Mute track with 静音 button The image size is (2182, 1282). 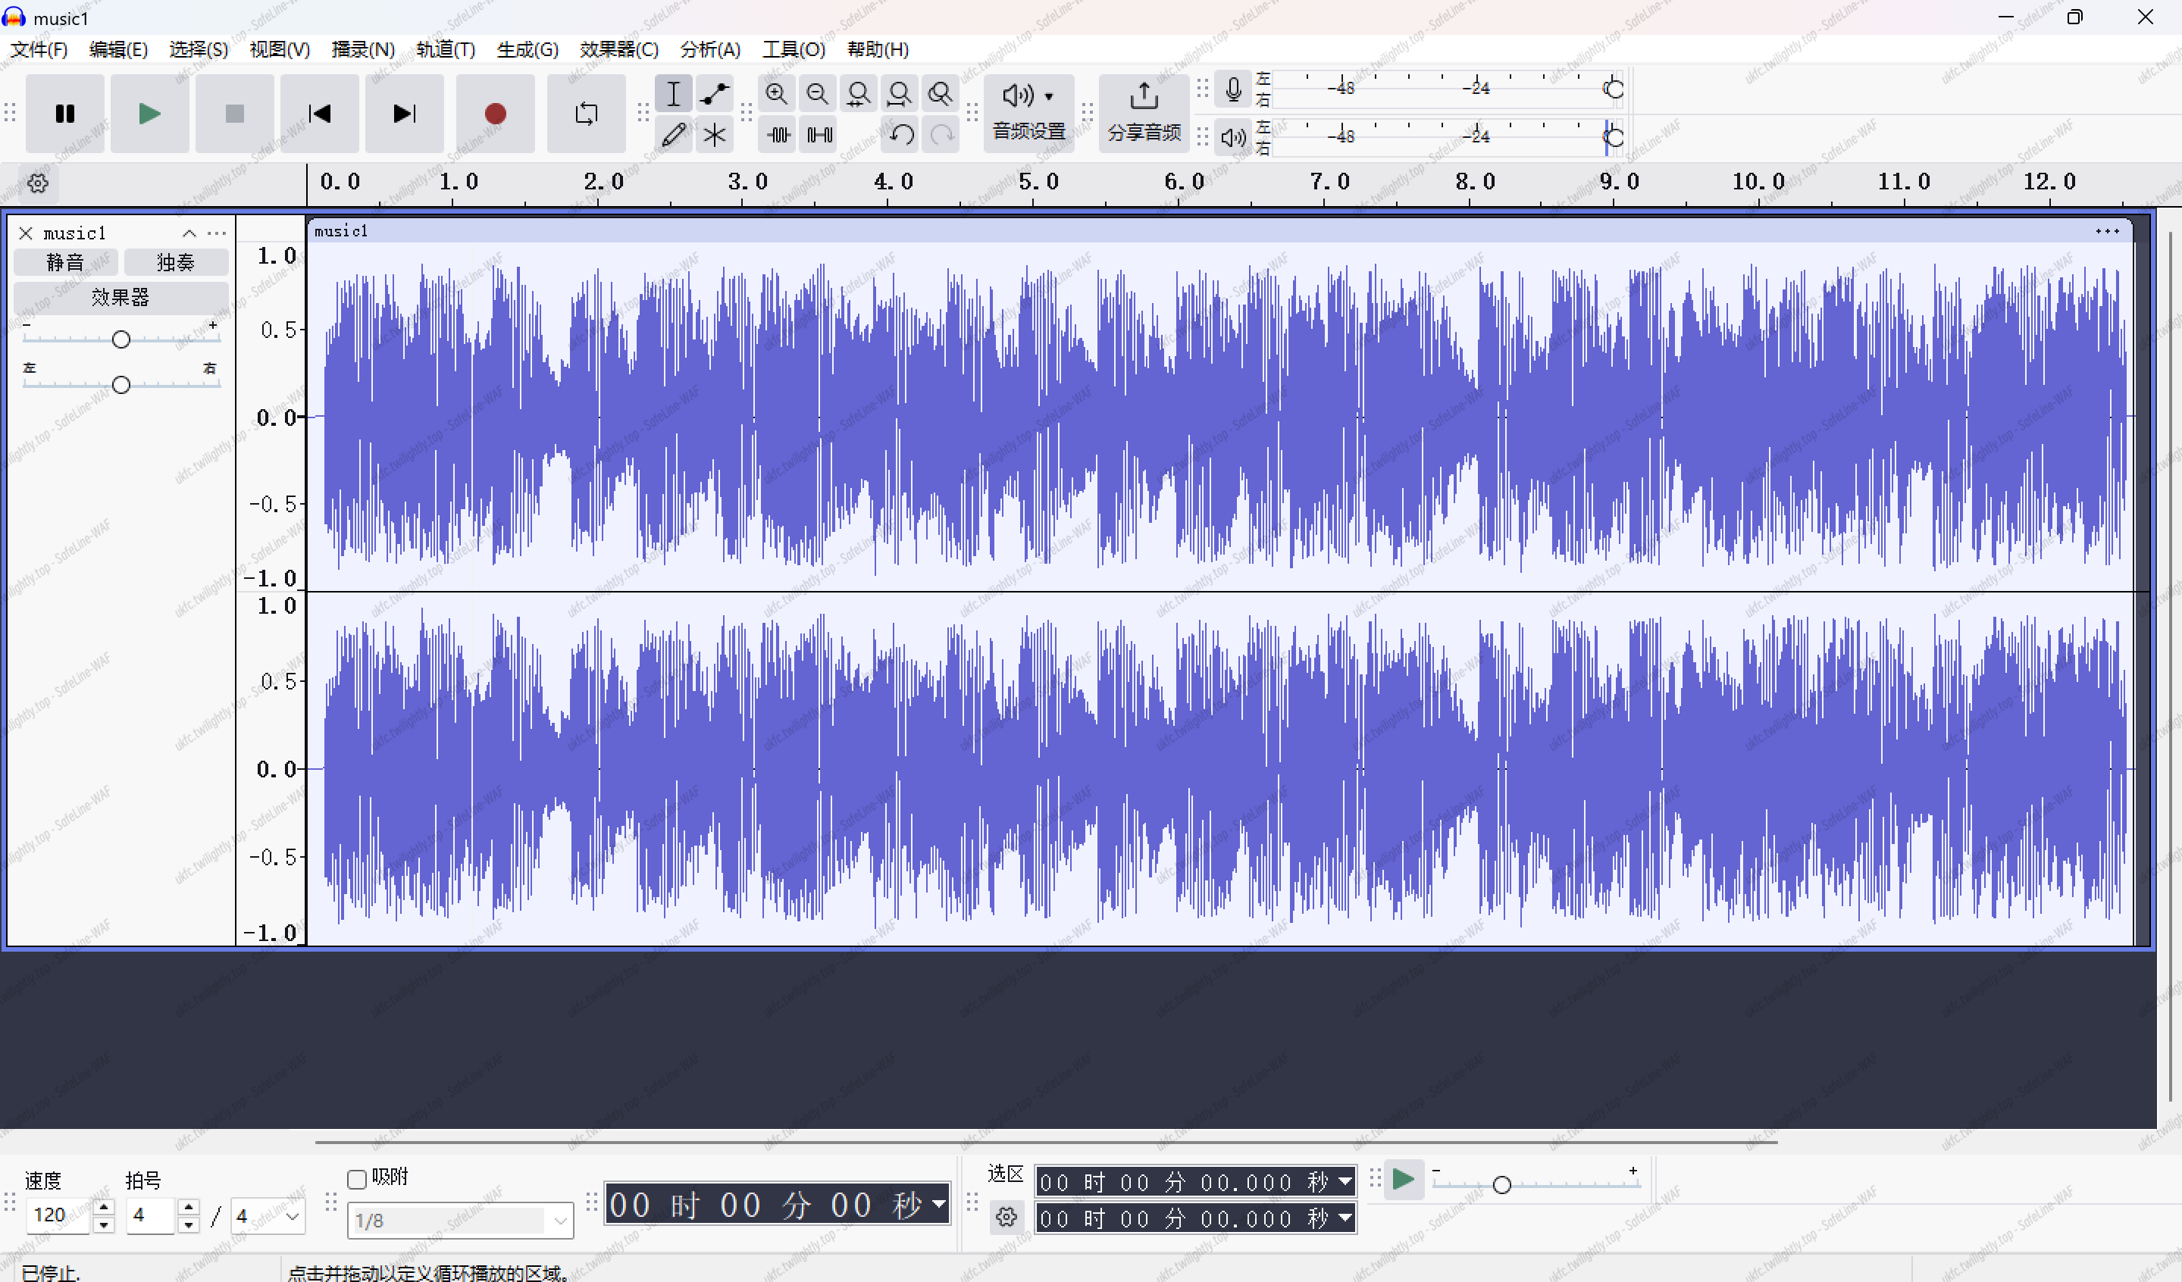(65, 262)
